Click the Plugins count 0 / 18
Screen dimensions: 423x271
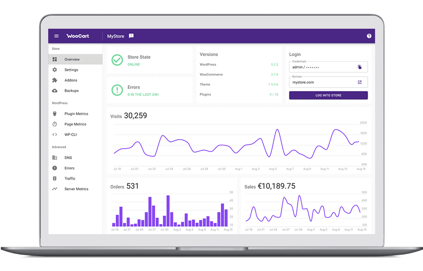pyautogui.click(x=274, y=94)
